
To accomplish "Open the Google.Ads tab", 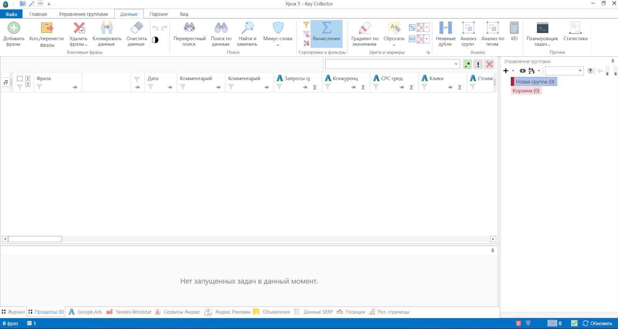I will tap(85, 312).
